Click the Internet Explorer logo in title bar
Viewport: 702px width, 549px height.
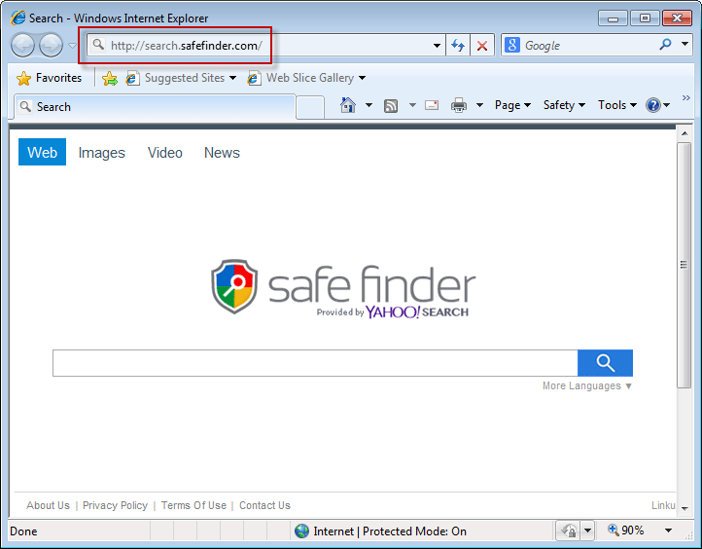click(18, 18)
